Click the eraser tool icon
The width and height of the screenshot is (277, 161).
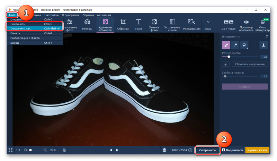pyautogui.click(x=226, y=64)
